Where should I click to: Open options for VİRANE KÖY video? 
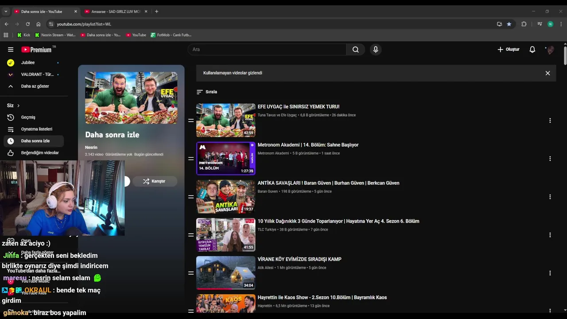coord(550,273)
